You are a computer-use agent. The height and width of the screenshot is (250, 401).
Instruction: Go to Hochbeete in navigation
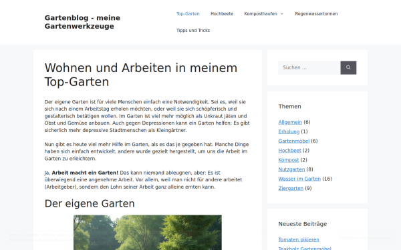[x=222, y=14]
